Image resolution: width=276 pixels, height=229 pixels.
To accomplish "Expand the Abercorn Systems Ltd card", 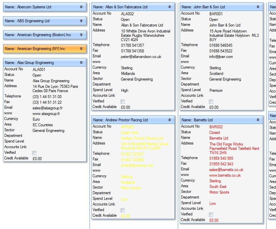I will point(81,7).
